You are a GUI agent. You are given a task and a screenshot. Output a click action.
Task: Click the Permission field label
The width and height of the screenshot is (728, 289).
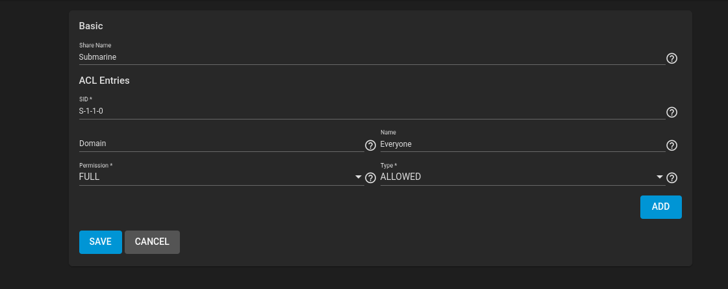point(95,166)
